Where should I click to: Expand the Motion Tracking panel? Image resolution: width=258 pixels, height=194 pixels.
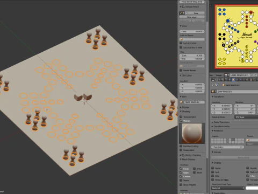point(181,155)
